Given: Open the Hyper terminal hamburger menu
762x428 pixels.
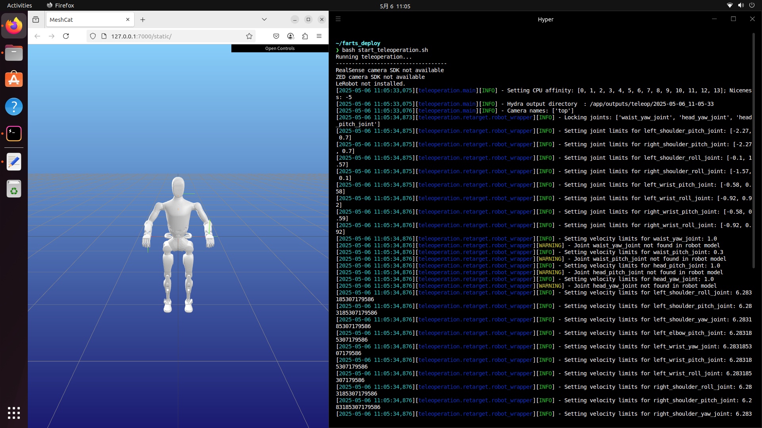Looking at the screenshot, I should [338, 19].
